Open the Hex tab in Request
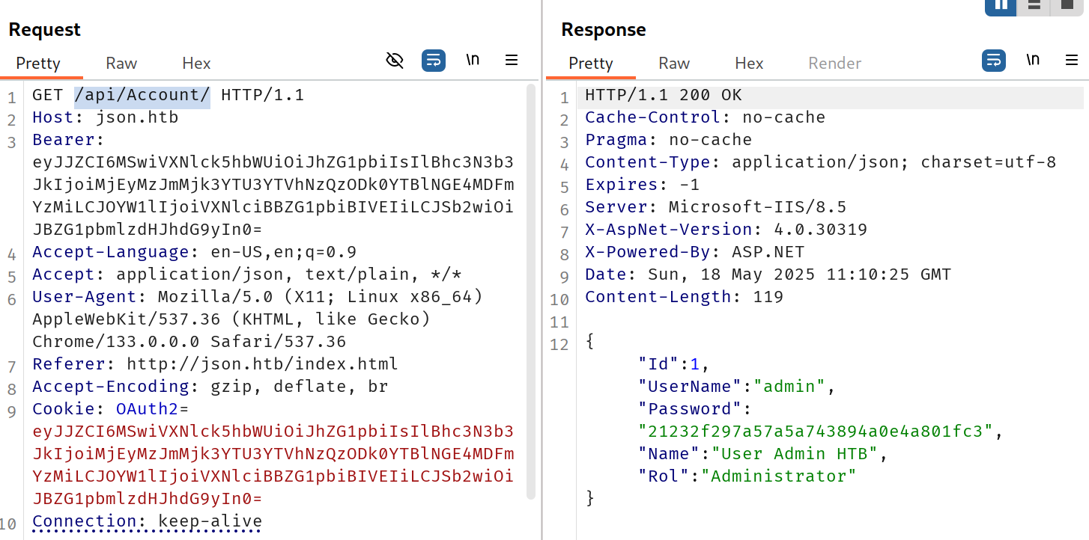 (x=196, y=64)
